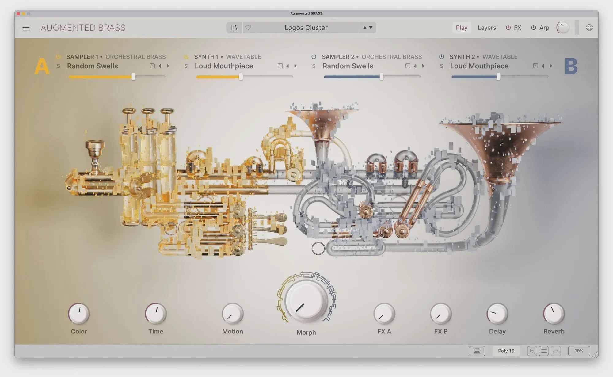
Task: Toggle Sampler 1 power button
Action: pyautogui.click(x=58, y=57)
